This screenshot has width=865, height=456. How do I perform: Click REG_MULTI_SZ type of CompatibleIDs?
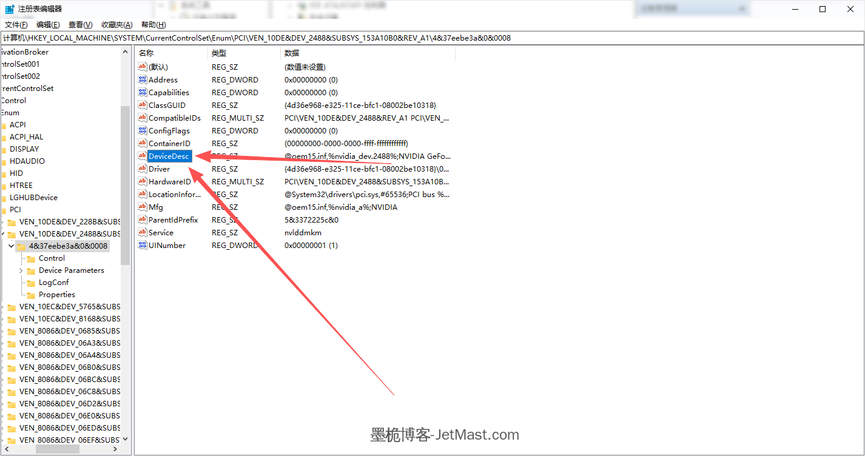click(238, 118)
